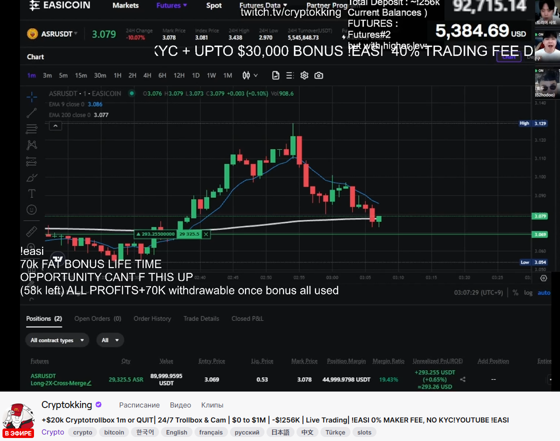
Task: Click the edit pencil next to Long-2X-Cross-Merge
Action: pyautogui.click(x=89, y=383)
